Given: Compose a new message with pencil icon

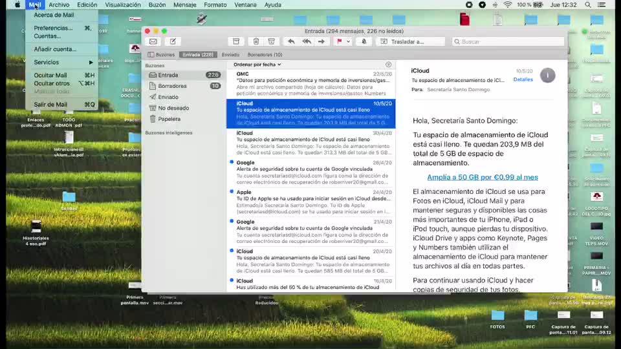Looking at the screenshot, I should click(173, 41).
